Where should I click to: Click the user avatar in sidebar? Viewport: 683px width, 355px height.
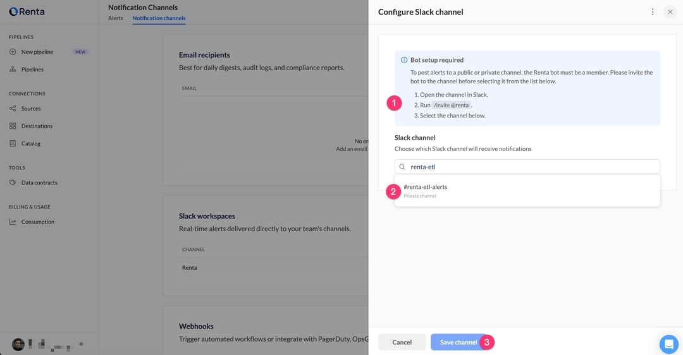[18, 344]
